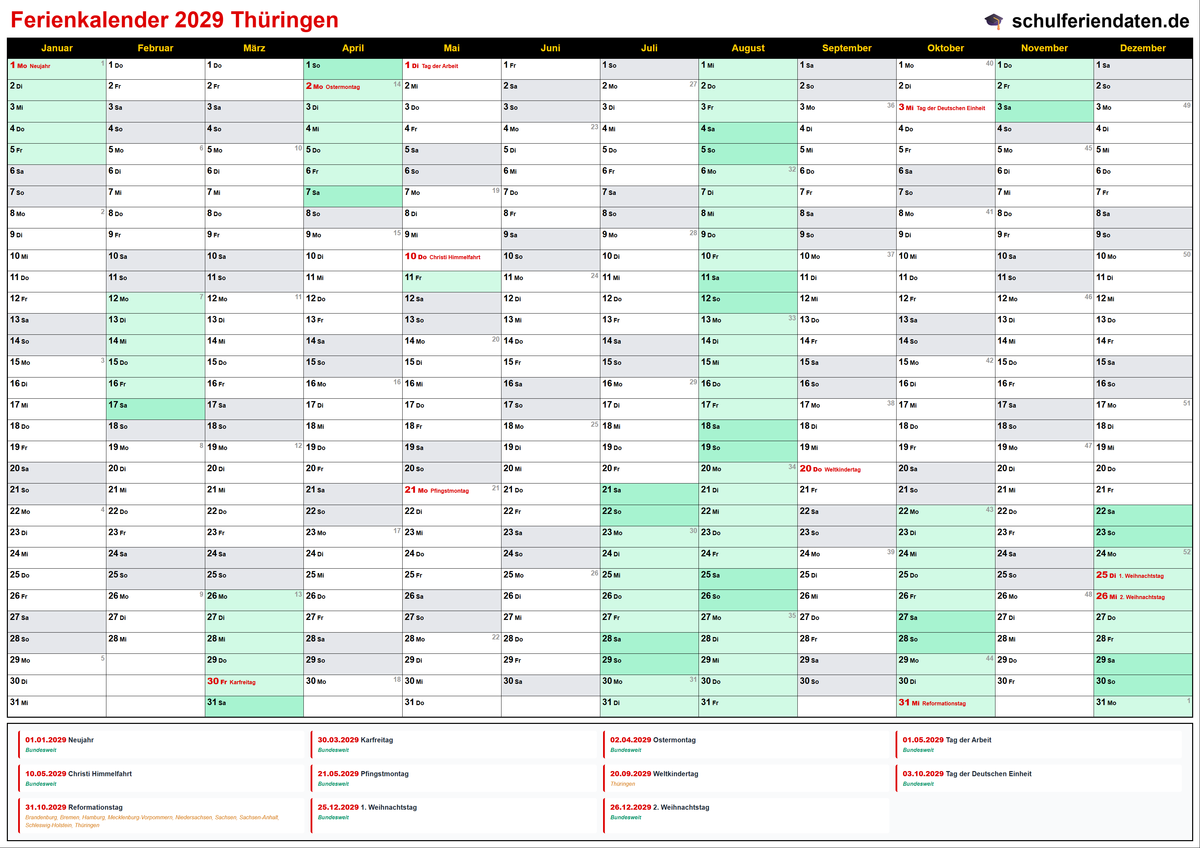The width and height of the screenshot is (1200, 848).
Task: Open the 01.01.2029 Neujahr legend entry
Action: [60, 740]
